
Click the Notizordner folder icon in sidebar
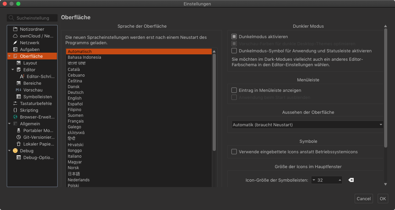(15, 29)
